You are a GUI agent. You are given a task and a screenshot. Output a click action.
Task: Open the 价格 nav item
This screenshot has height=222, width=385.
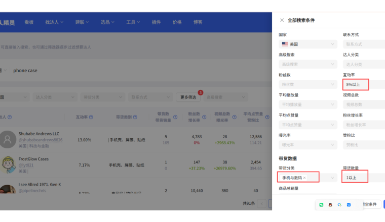(x=177, y=22)
